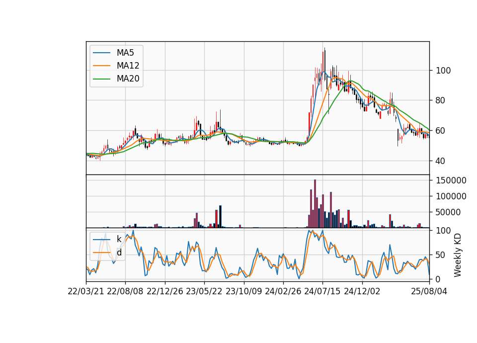Image resolution: width=477 pixels, height=343 pixels.
Task: Click the volume axis value 50000
Action: point(448,212)
